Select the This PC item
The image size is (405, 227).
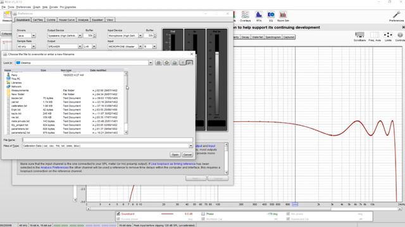click(15, 79)
